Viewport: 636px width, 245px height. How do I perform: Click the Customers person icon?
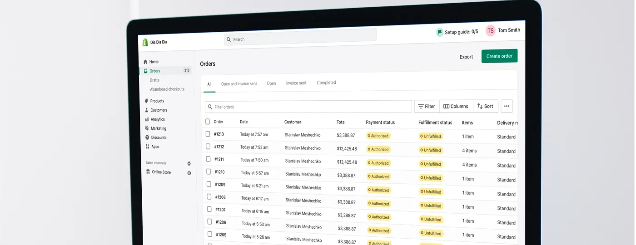coord(146,110)
